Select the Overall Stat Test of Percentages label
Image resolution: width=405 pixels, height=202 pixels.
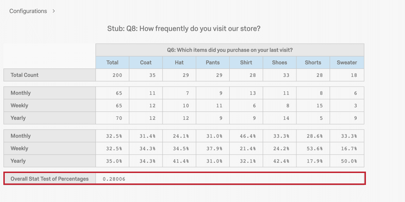[x=50, y=179]
